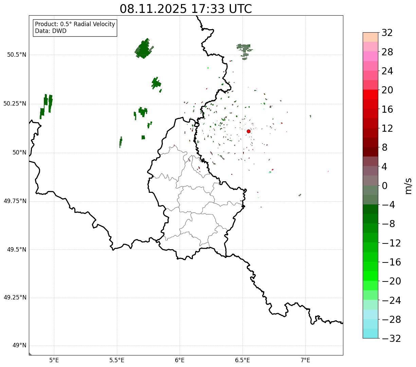416x367 pixels.
Task: Pick the cyan swatch at colorbar bottom
Action: coord(370,333)
